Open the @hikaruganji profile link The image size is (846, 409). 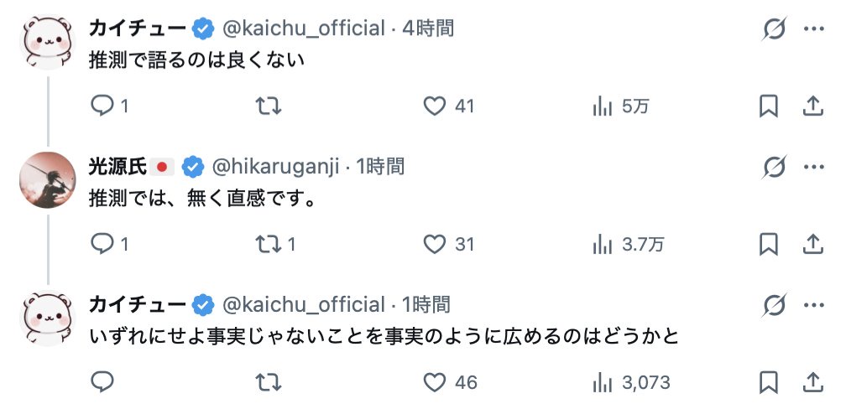pyautogui.click(x=275, y=167)
